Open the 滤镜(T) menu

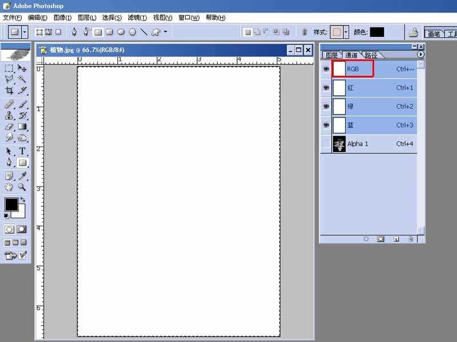point(137,18)
